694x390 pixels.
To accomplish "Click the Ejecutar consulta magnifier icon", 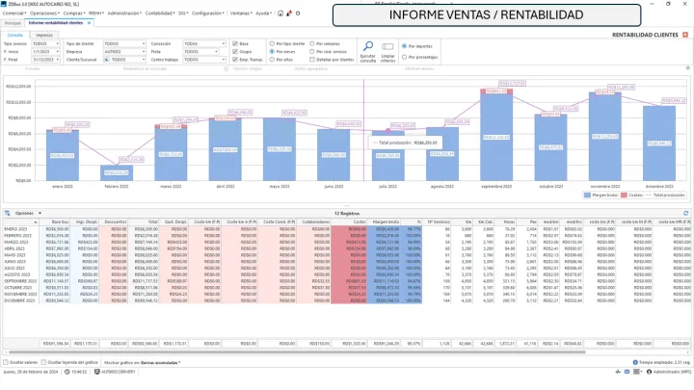I will (367, 46).
